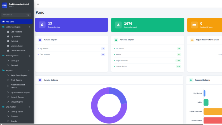The width and height of the screenshot is (222, 125).
Task: Open Personel Hareket Raporu
Action: click(x=18, y=86)
